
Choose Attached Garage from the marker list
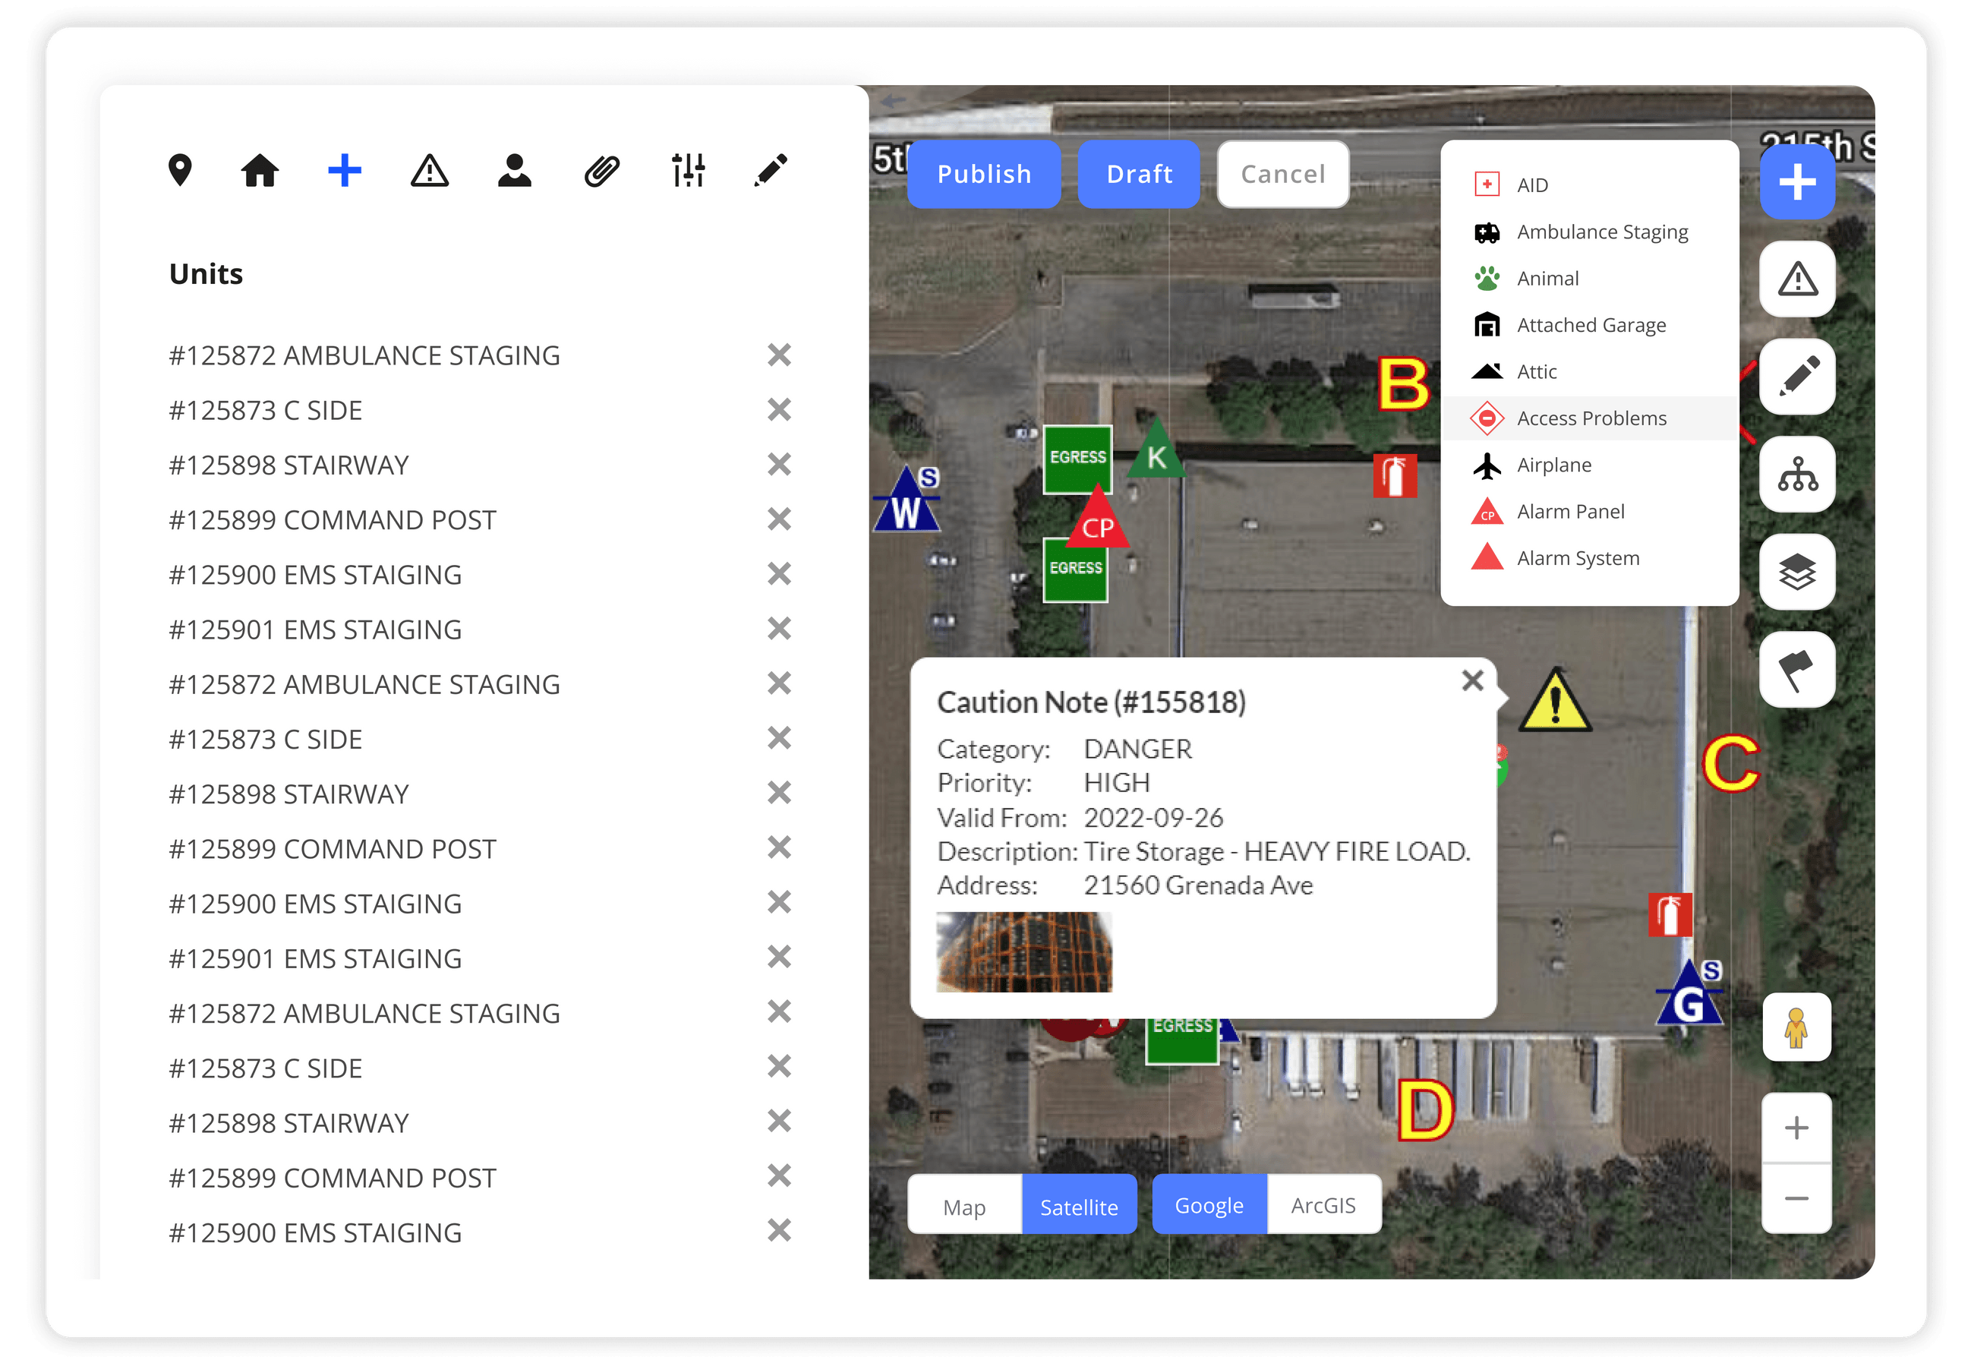click(x=1591, y=324)
